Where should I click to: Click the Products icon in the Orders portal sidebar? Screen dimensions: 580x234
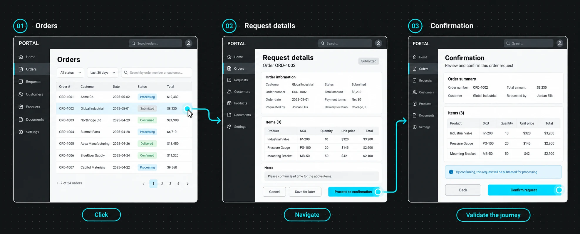click(x=21, y=107)
